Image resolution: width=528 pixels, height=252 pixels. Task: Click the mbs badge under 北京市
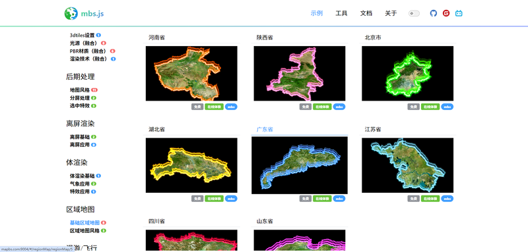(x=447, y=107)
